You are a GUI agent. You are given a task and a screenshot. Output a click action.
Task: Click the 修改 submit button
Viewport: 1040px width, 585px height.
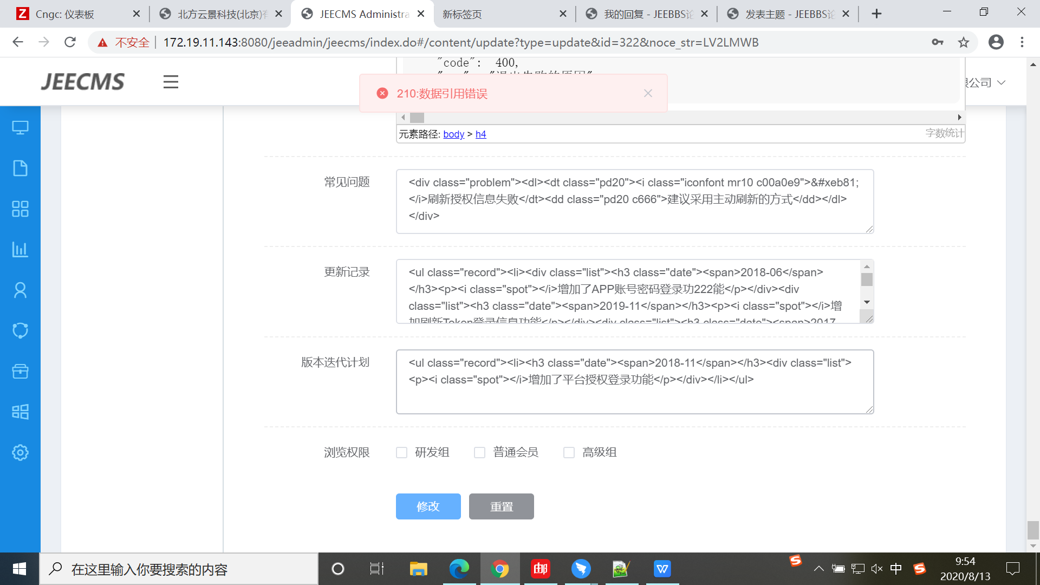[428, 506]
